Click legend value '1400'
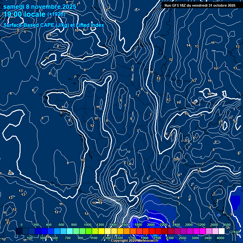Image resolution: width=243 pixels, height=243 pixels. [113, 225]
